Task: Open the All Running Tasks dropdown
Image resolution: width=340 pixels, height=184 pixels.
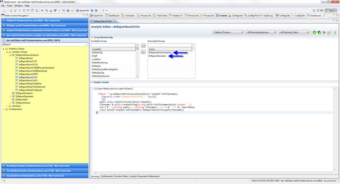Action: pyautogui.click(x=294, y=32)
